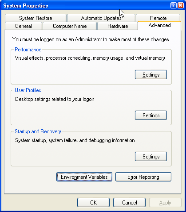Click the Performance group heading
The height and width of the screenshot is (212, 186).
pos(28,50)
